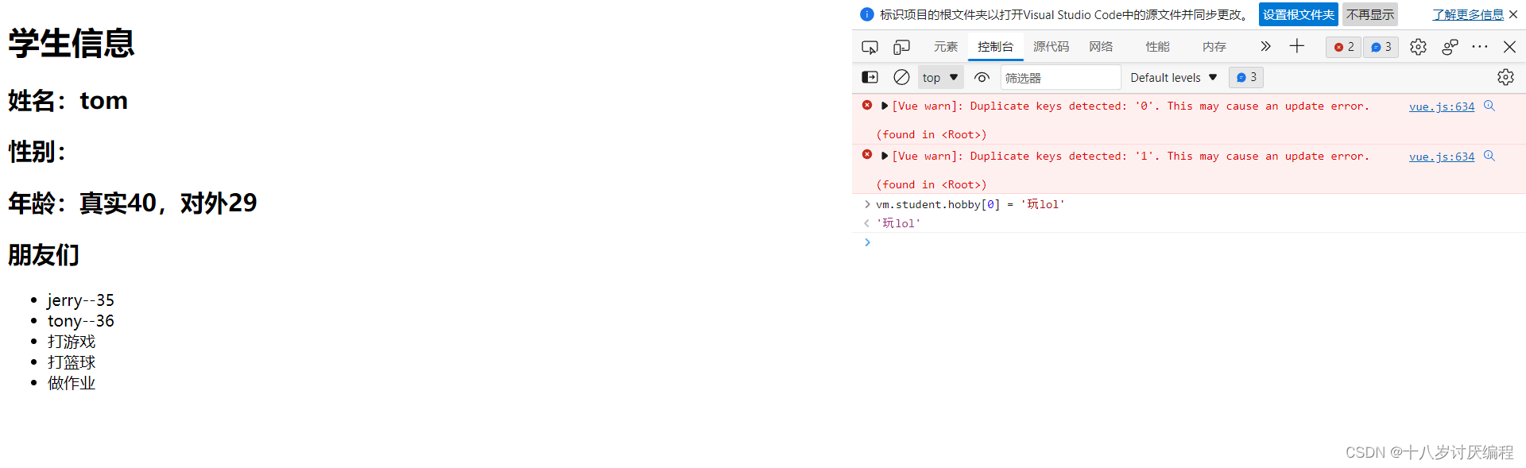Open the Sources (源代码) tab
Viewport: 1526px width, 468px height.
[x=1051, y=47]
